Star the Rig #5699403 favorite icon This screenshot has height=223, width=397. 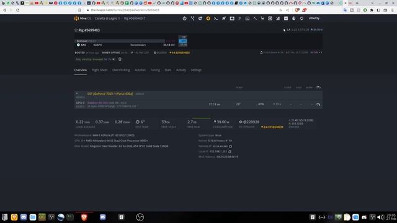pos(76,30)
